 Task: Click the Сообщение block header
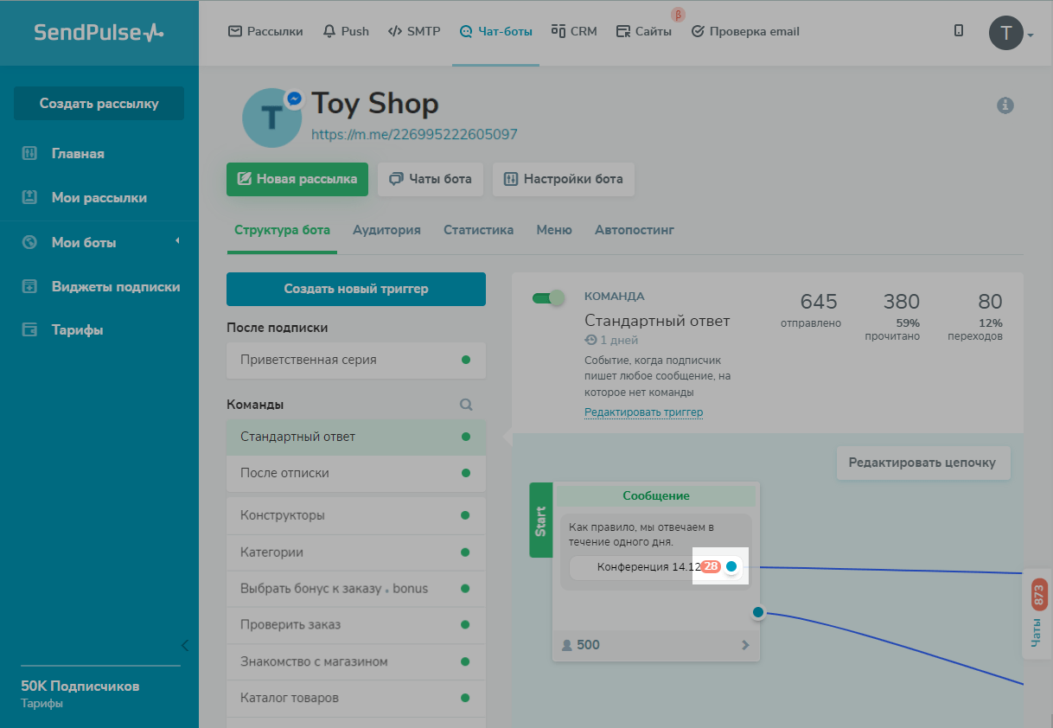(x=656, y=495)
